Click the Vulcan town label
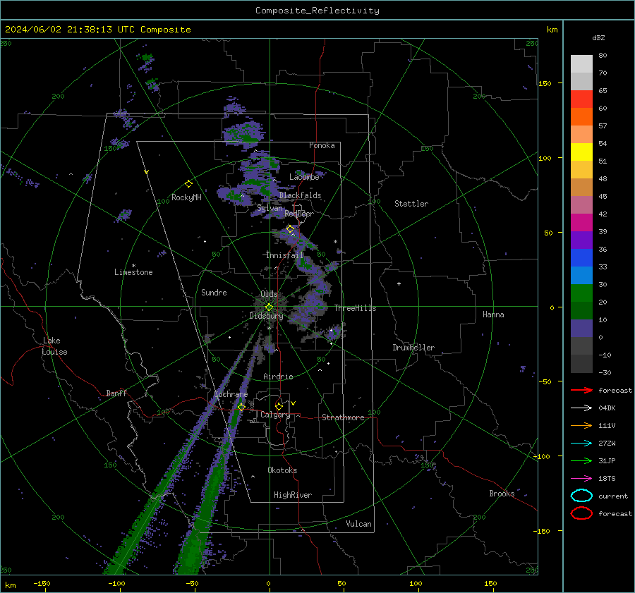This screenshot has width=635, height=593. tap(359, 524)
